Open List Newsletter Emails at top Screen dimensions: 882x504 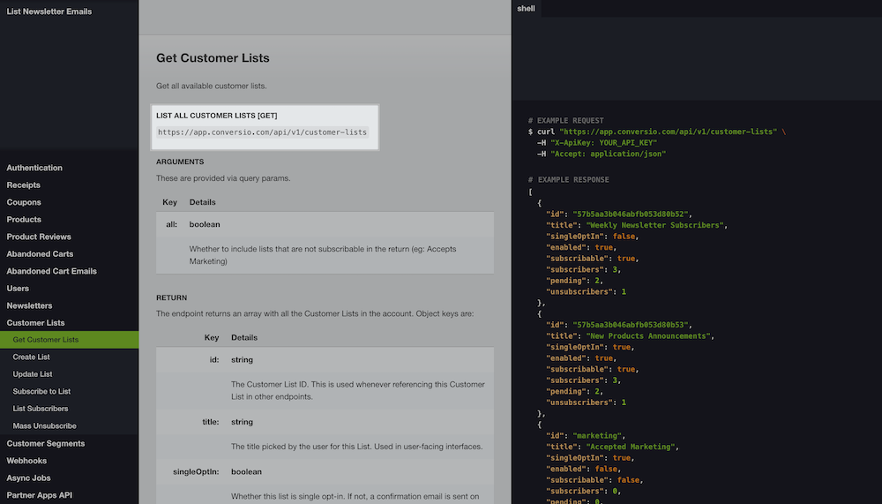click(49, 11)
